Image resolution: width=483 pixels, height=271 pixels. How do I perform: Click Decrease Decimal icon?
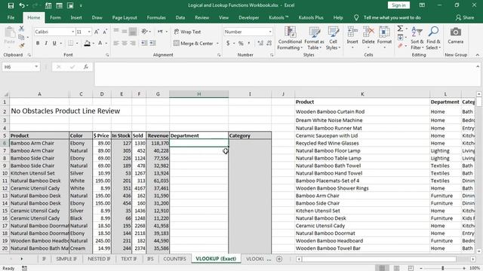pyautogui.click(x=269, y=44)
